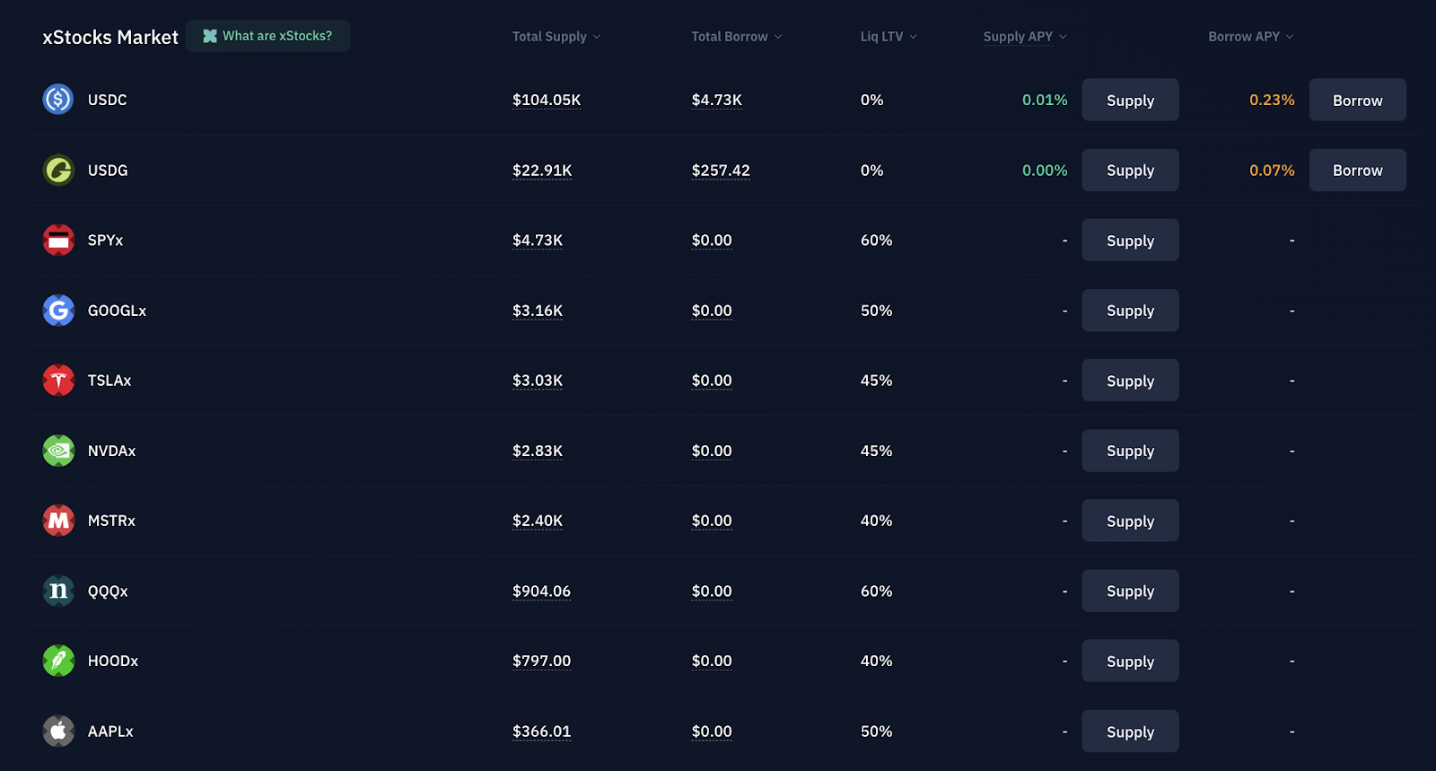Supply SPYx tokens
1436x771 pixels.
(x=1130, y=240)
